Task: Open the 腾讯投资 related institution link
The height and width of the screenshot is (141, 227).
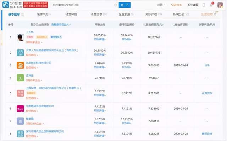Action: pos(207,134)
